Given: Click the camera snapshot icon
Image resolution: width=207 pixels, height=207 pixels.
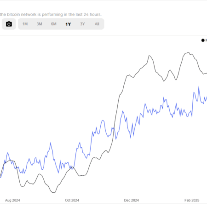Looking at the screenshot, I should tap(9, 24).
